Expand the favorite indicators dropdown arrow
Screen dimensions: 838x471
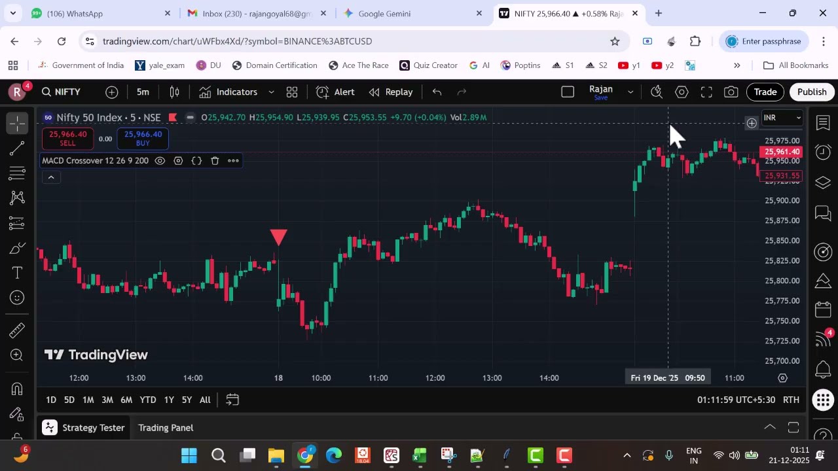click(x=271, y=92)
